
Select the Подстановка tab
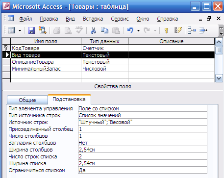tap(69, 99)
